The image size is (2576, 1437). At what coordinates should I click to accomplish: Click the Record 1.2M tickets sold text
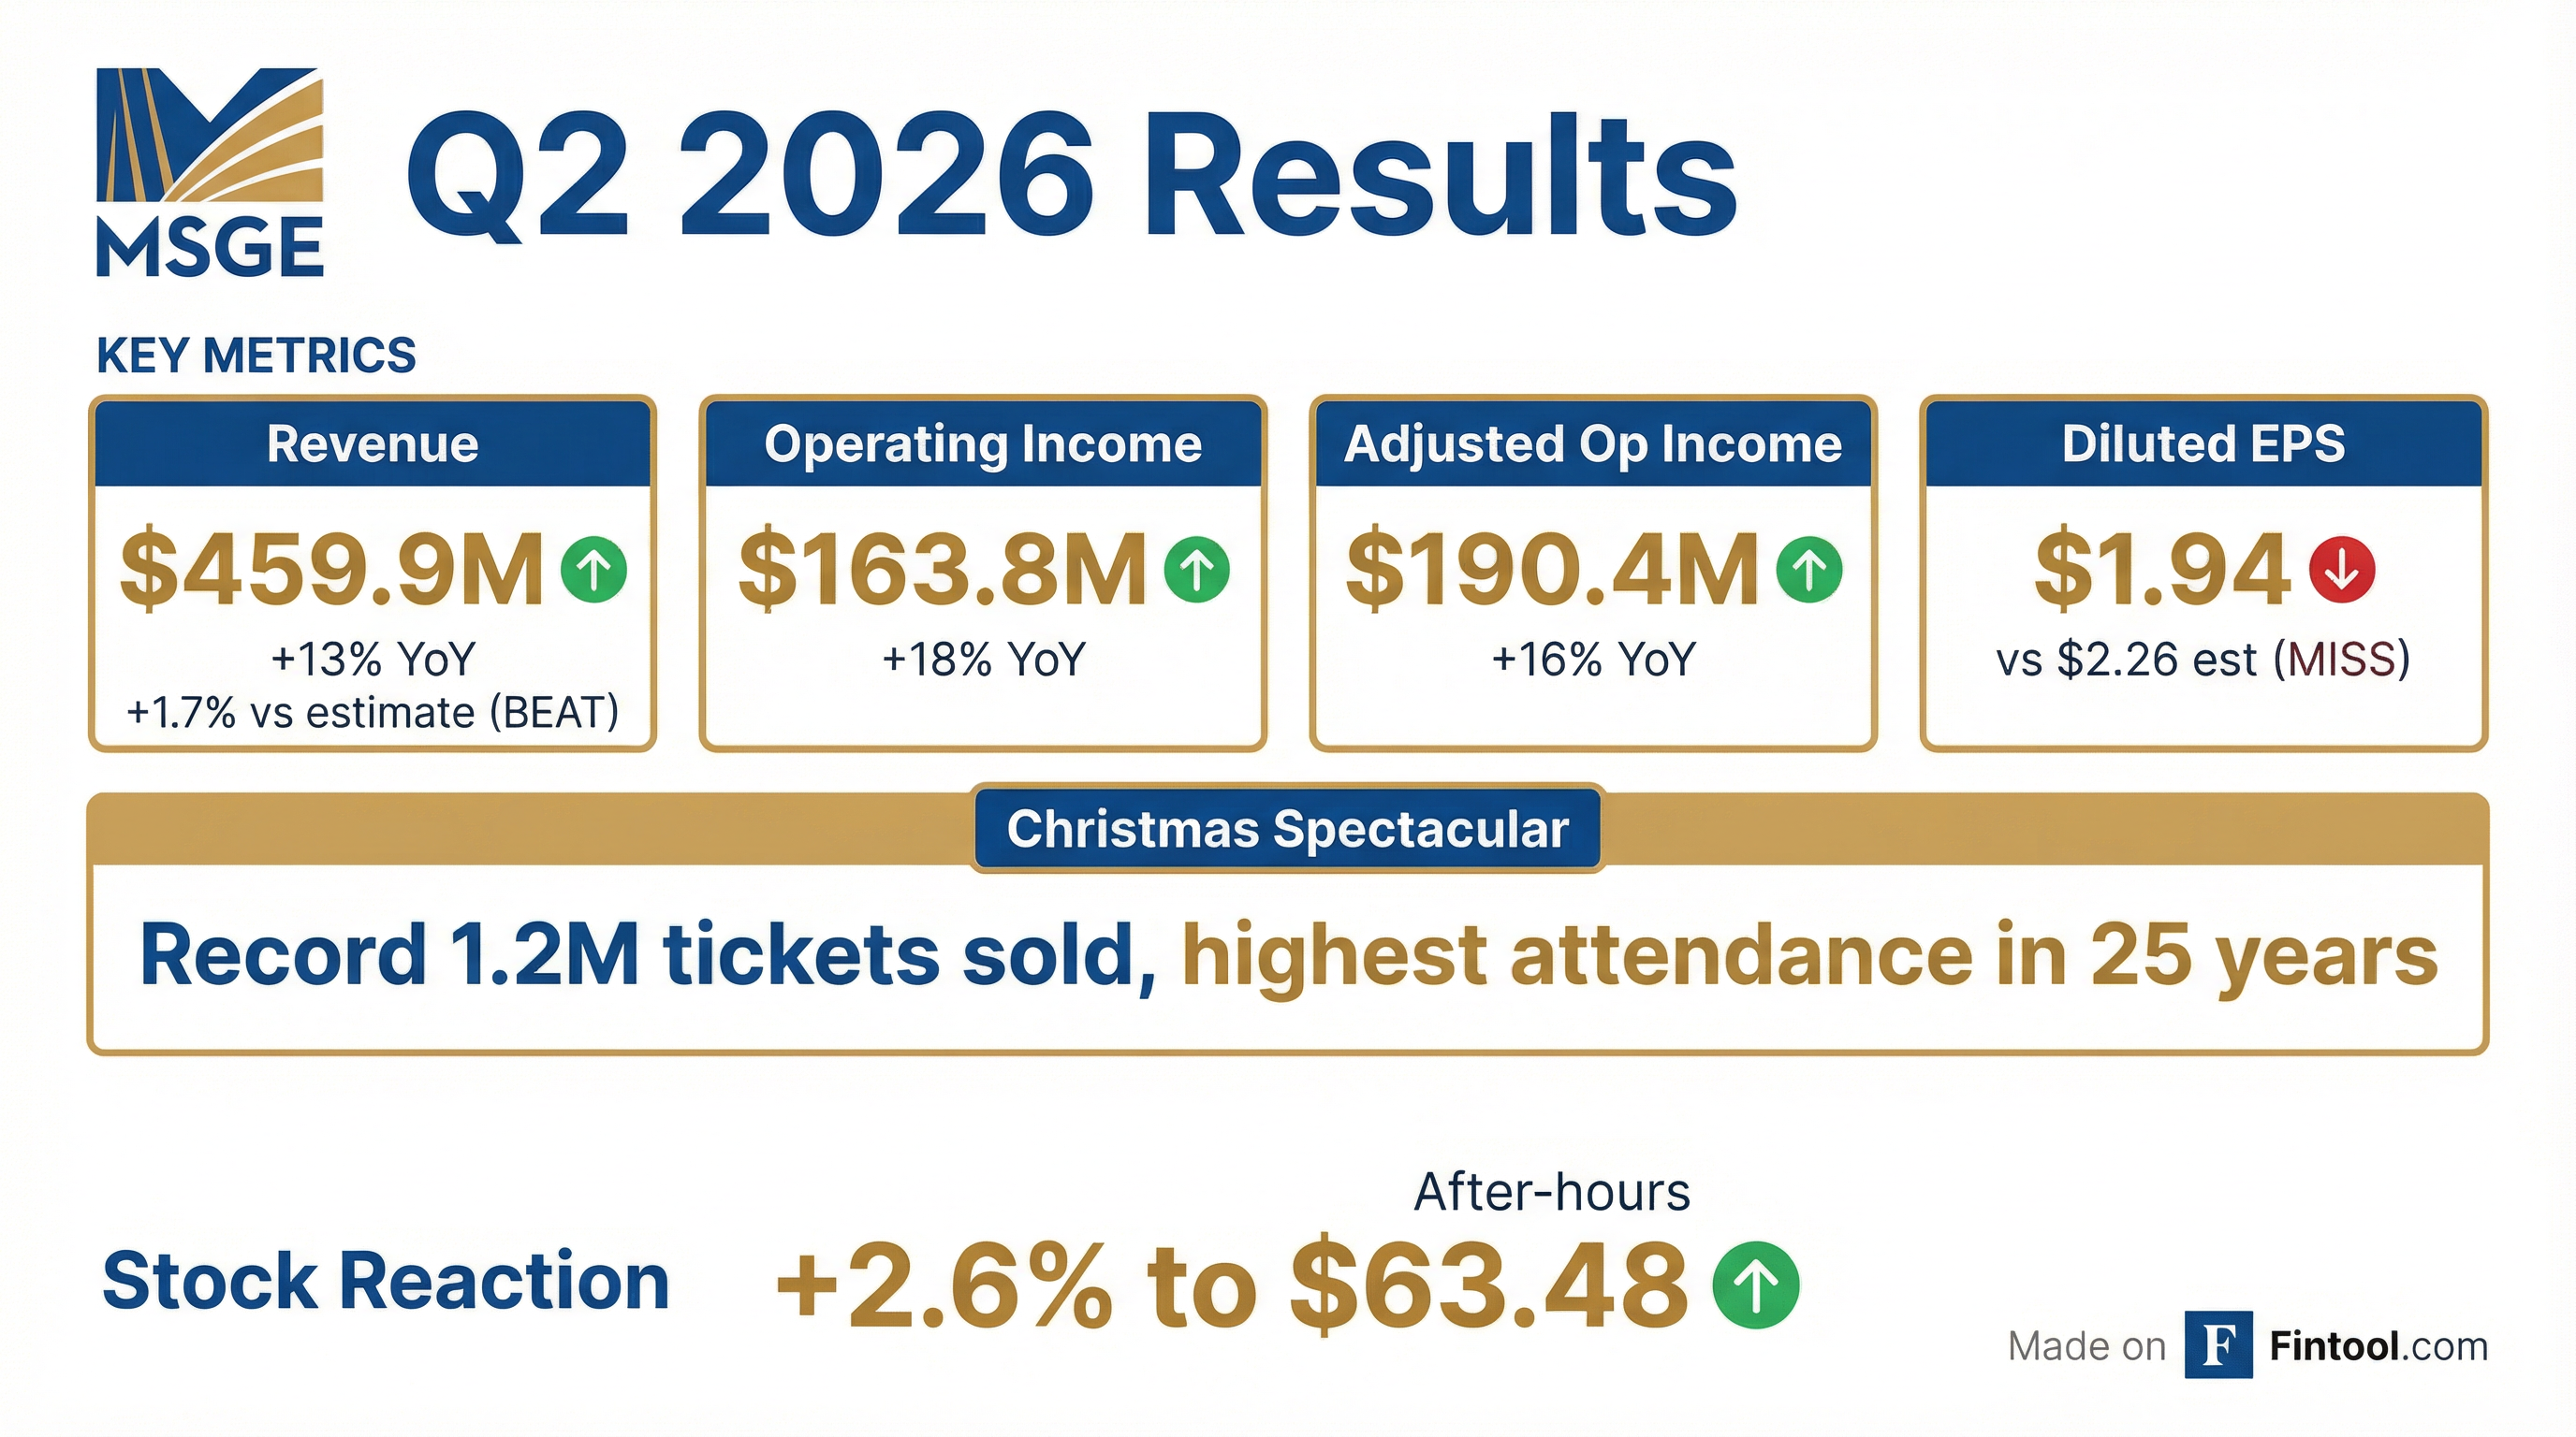pos(648,955)
